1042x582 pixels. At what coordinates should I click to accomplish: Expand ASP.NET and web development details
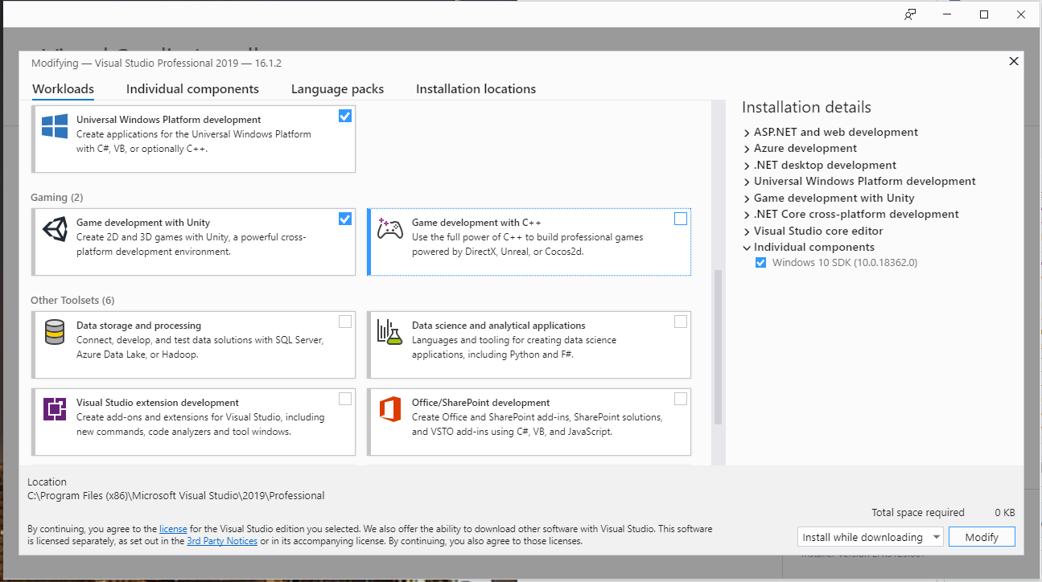[747, 132]
